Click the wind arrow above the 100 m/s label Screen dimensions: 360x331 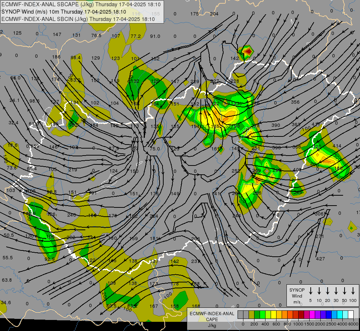tap(353, 291)
